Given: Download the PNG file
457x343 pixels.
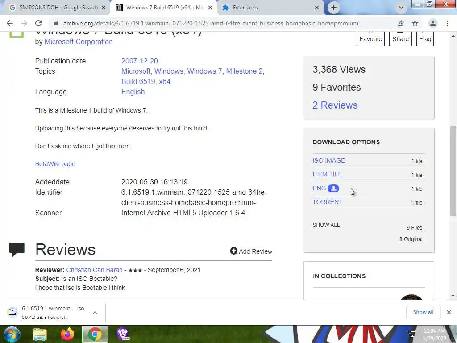Looking at the screenshot, I should click(x=319, y=188).
